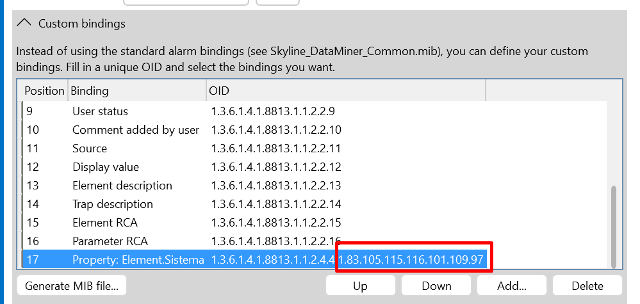Select the Element description row
Screen dimensions: 640x304
point(315,186)
